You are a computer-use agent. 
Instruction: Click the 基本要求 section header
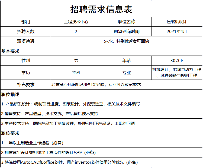coord(10,51)
